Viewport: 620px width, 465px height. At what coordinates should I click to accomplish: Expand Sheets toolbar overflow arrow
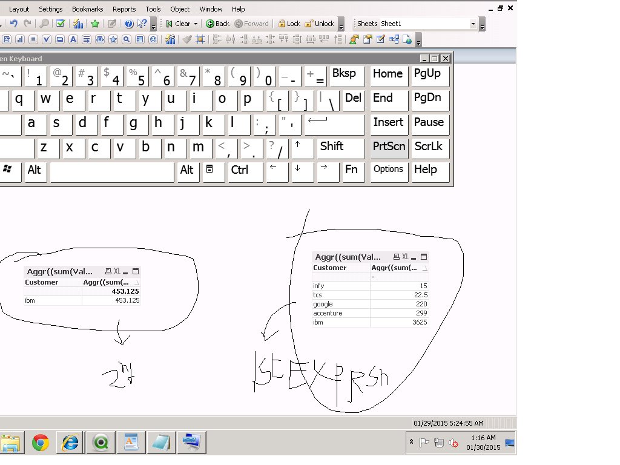[482, 24]
